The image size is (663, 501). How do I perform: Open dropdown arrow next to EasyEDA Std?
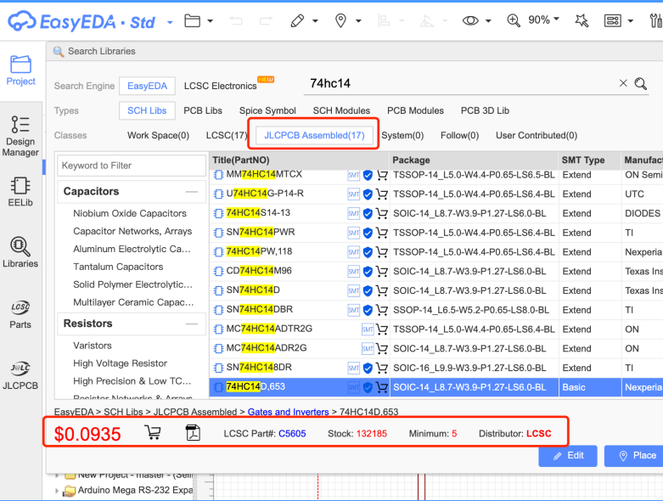[x=170, y=22]
